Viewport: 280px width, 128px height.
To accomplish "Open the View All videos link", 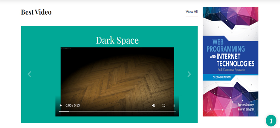I will [x=192, y=12].
